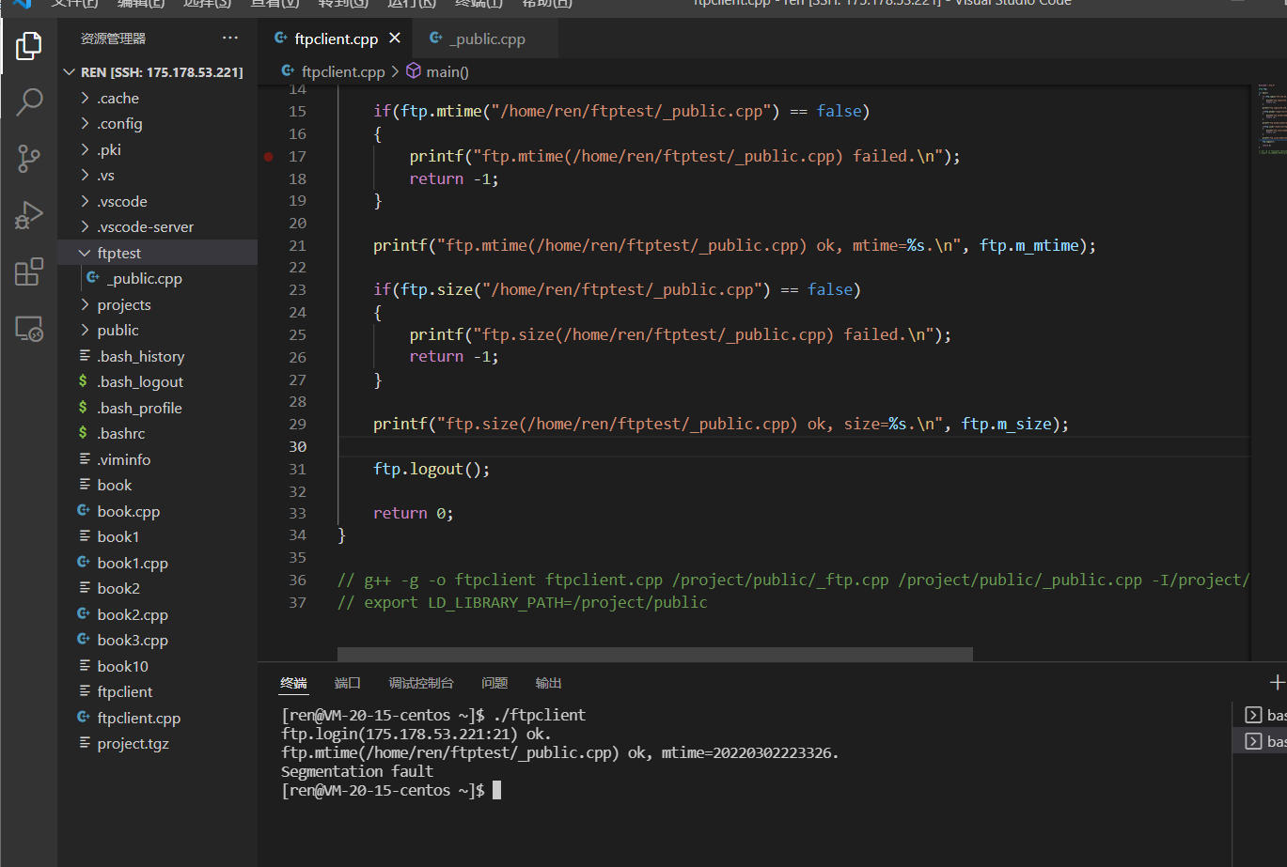Open the Source Control view icon
Image resolution: width=1287 pixels, height=867 pixels.
(29, 159)
